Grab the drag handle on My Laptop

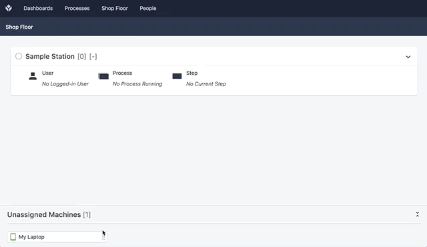(x=103, y=237)
